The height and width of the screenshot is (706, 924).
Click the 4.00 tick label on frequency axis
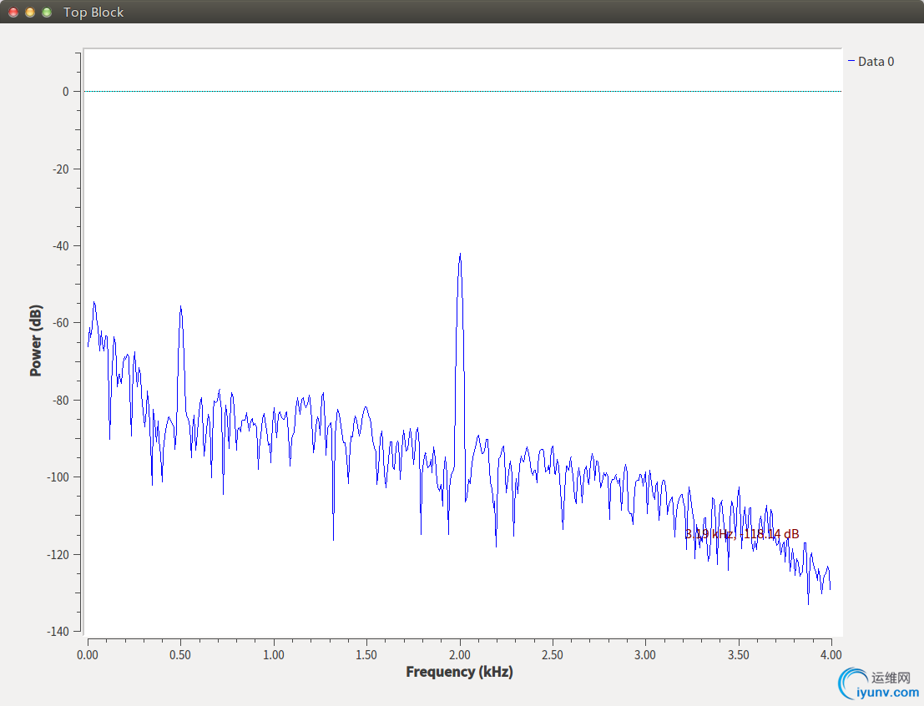[x=831, y=655]
